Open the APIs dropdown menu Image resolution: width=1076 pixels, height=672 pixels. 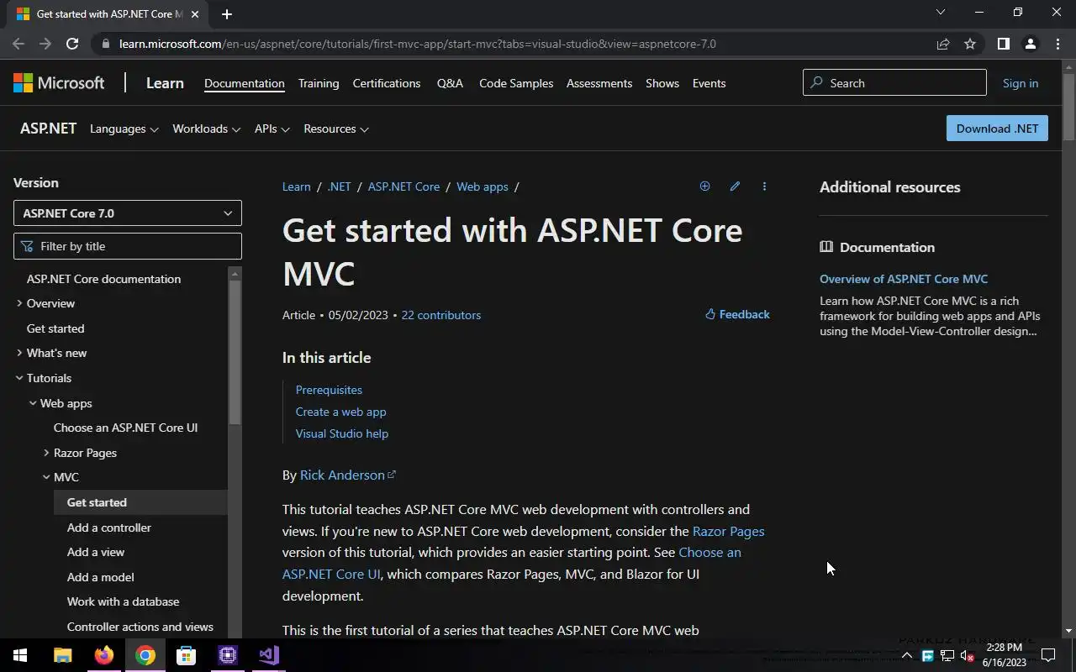[272, 129]
